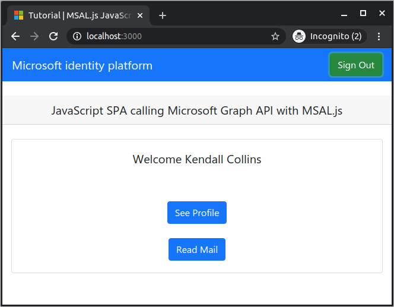Close the Chrome browser window

click(x=382, y=13)
